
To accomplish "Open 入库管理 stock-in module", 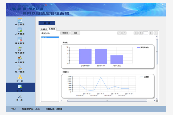I will coord(19,31).
